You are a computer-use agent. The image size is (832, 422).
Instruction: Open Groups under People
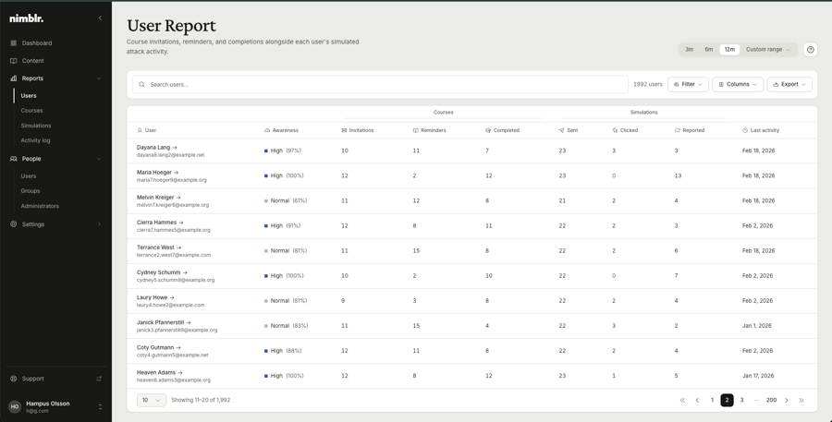(31, 191)
